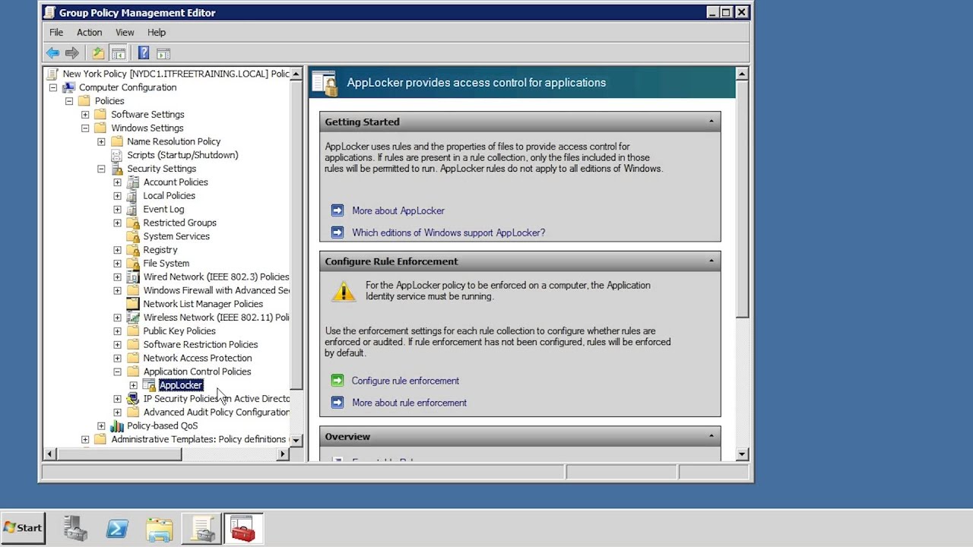This screenshot has width=973, height=547.
Task: Click the Forward arrow toolbar icon
Action: tap(72, 53)
